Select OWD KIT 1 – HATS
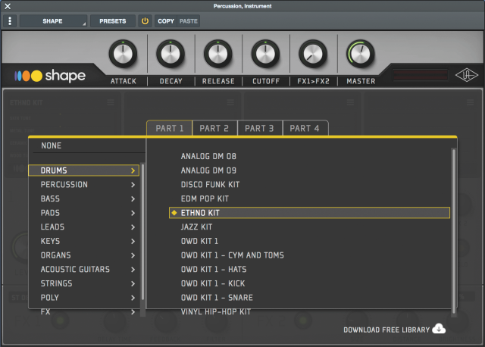 tap(214, 270)
